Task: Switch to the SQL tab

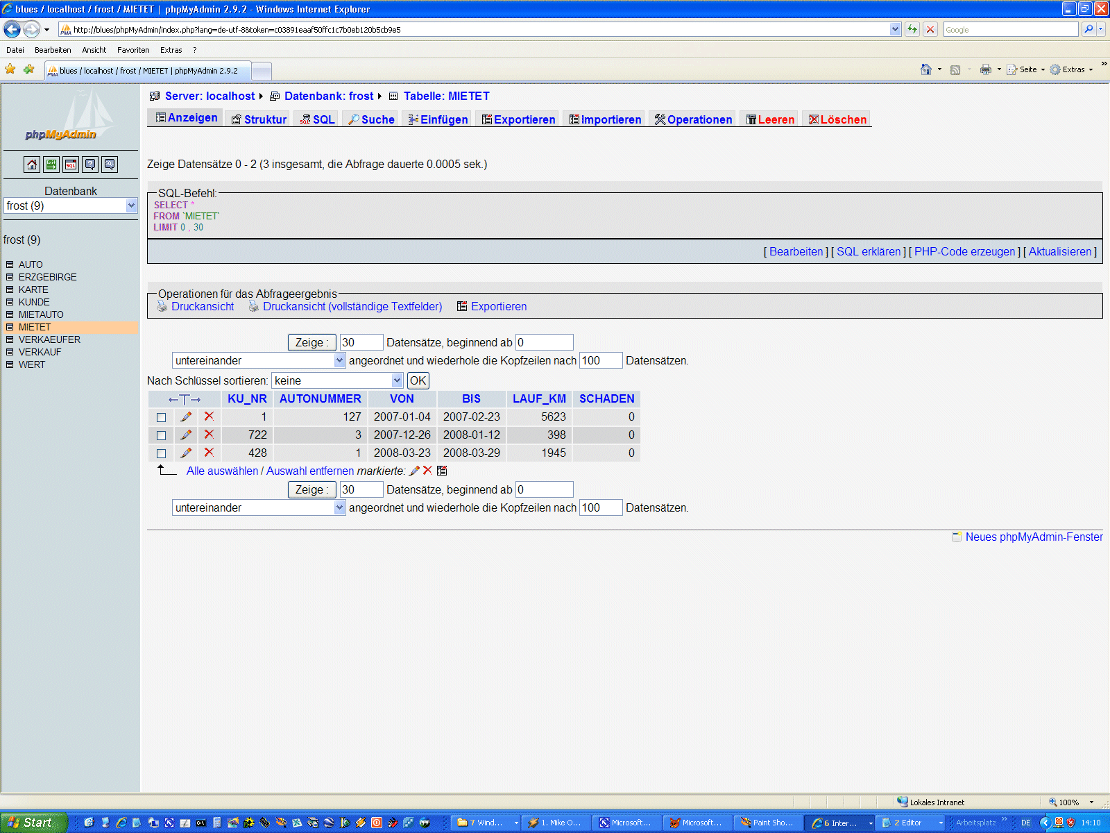Action: (x=318, y=119)
